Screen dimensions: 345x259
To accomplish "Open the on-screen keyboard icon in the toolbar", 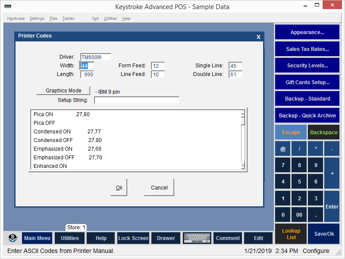I will [197, 238].
